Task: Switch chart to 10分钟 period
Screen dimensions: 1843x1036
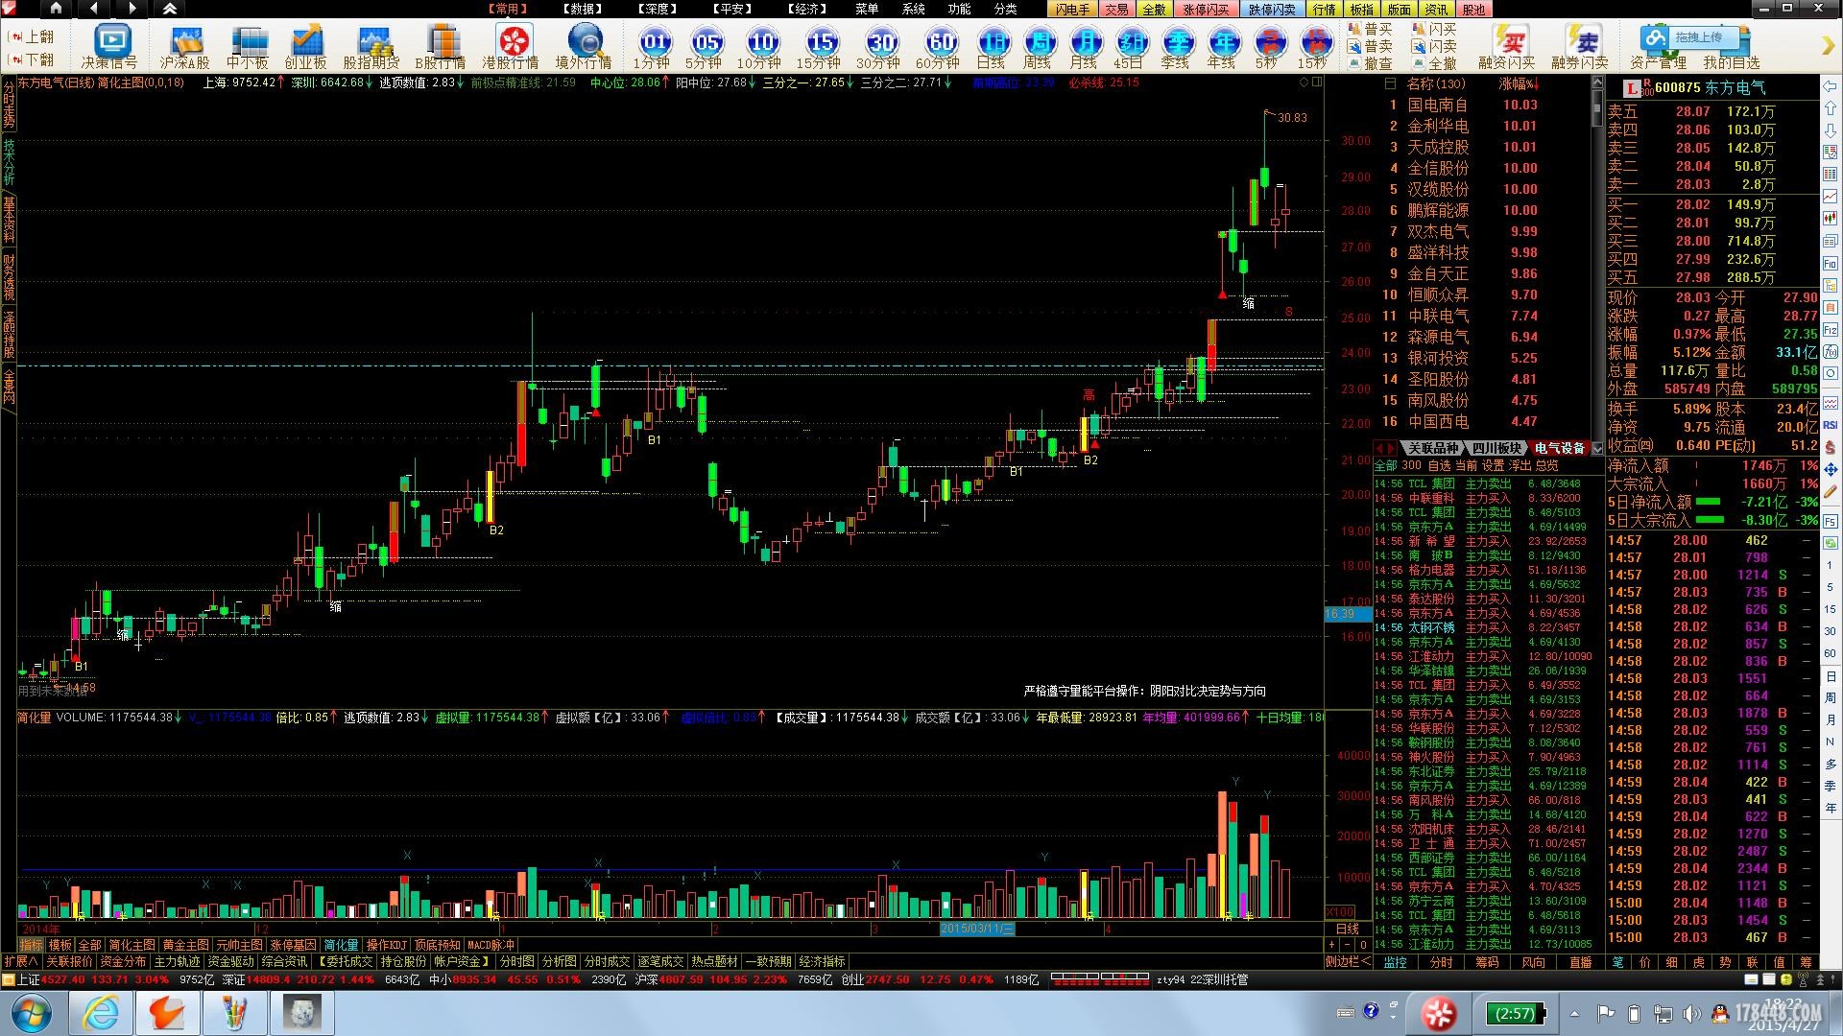Action: pos(760,46)
